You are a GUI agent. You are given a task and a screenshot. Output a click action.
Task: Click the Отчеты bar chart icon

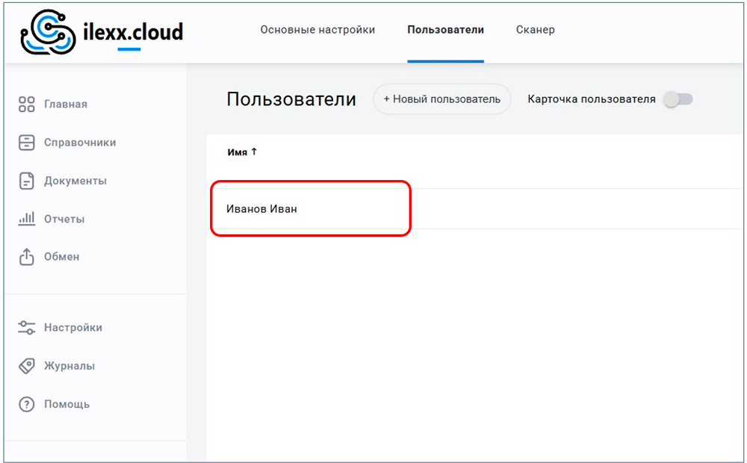pos(27,219)
